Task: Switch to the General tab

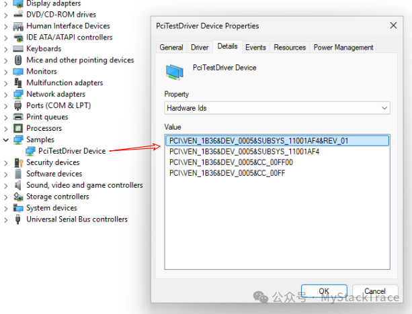Action: (x=171, y=48)
